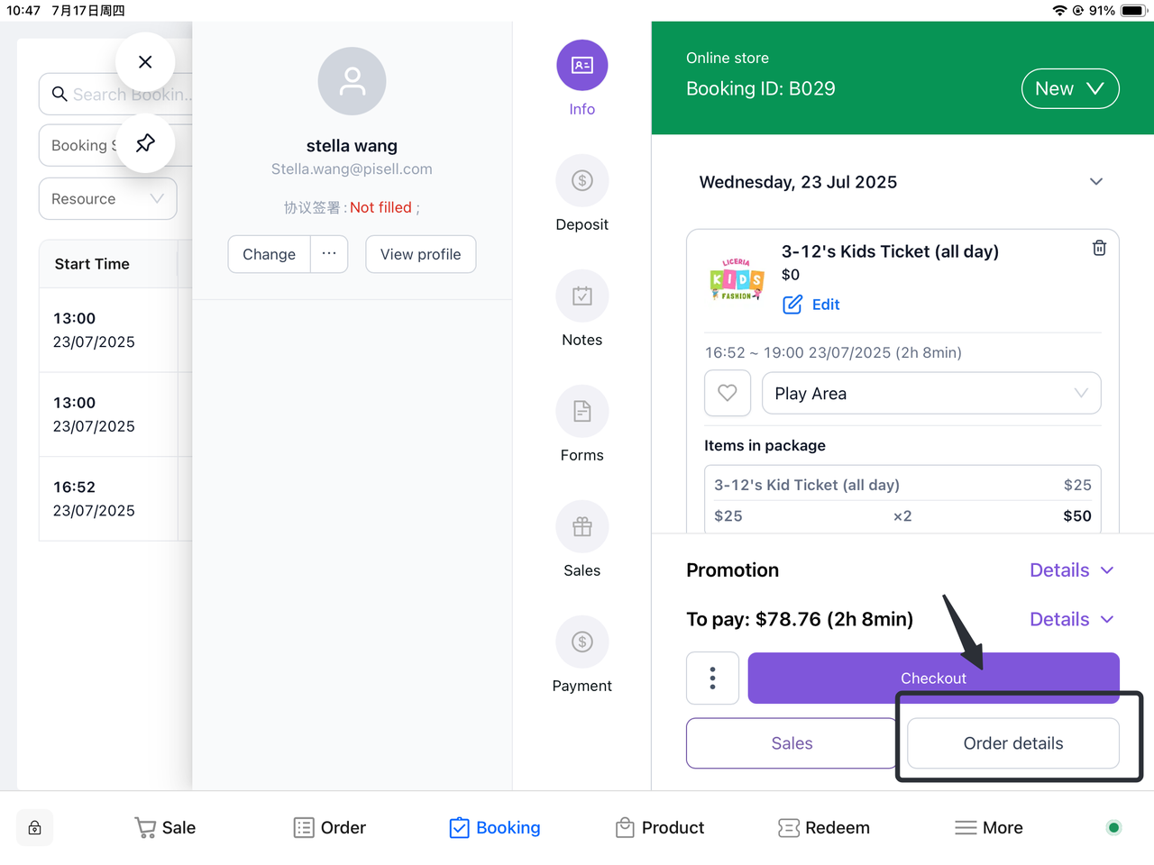Screen dimensions: 1154x865
Task: Close the customer panel with X button
Action: click(x=145, y=62)
